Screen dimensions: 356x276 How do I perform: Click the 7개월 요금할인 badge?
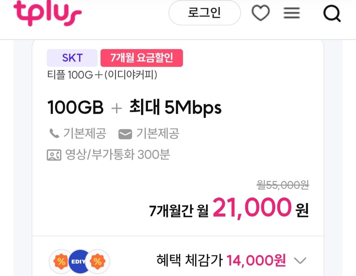click(141, 58)
